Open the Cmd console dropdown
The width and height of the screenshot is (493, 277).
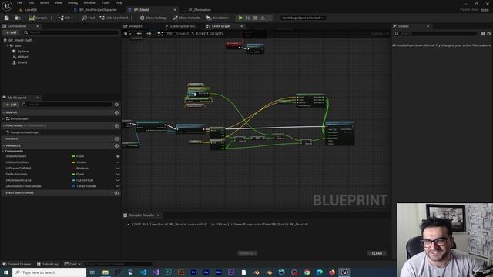point(72,264)
